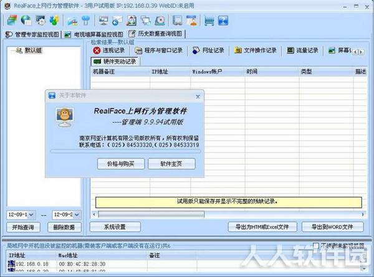Click the results scrollbar left arrow
Screen dimensions: 374x277
[x=94, y=214]
